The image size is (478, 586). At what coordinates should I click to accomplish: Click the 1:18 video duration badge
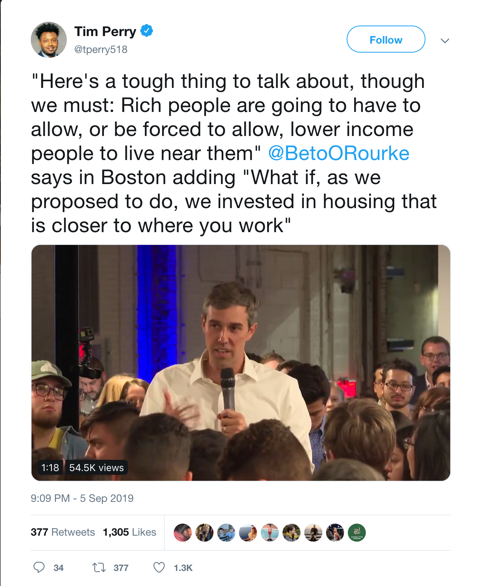tap(50, 468)
